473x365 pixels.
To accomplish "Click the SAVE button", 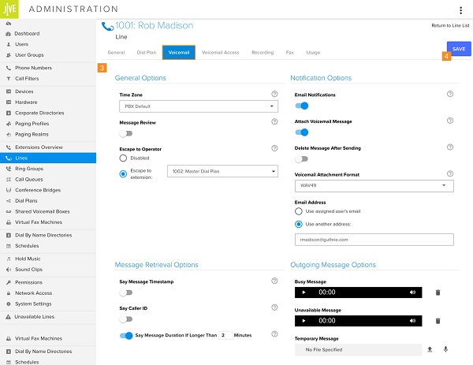I will click(x=458, y=49).
